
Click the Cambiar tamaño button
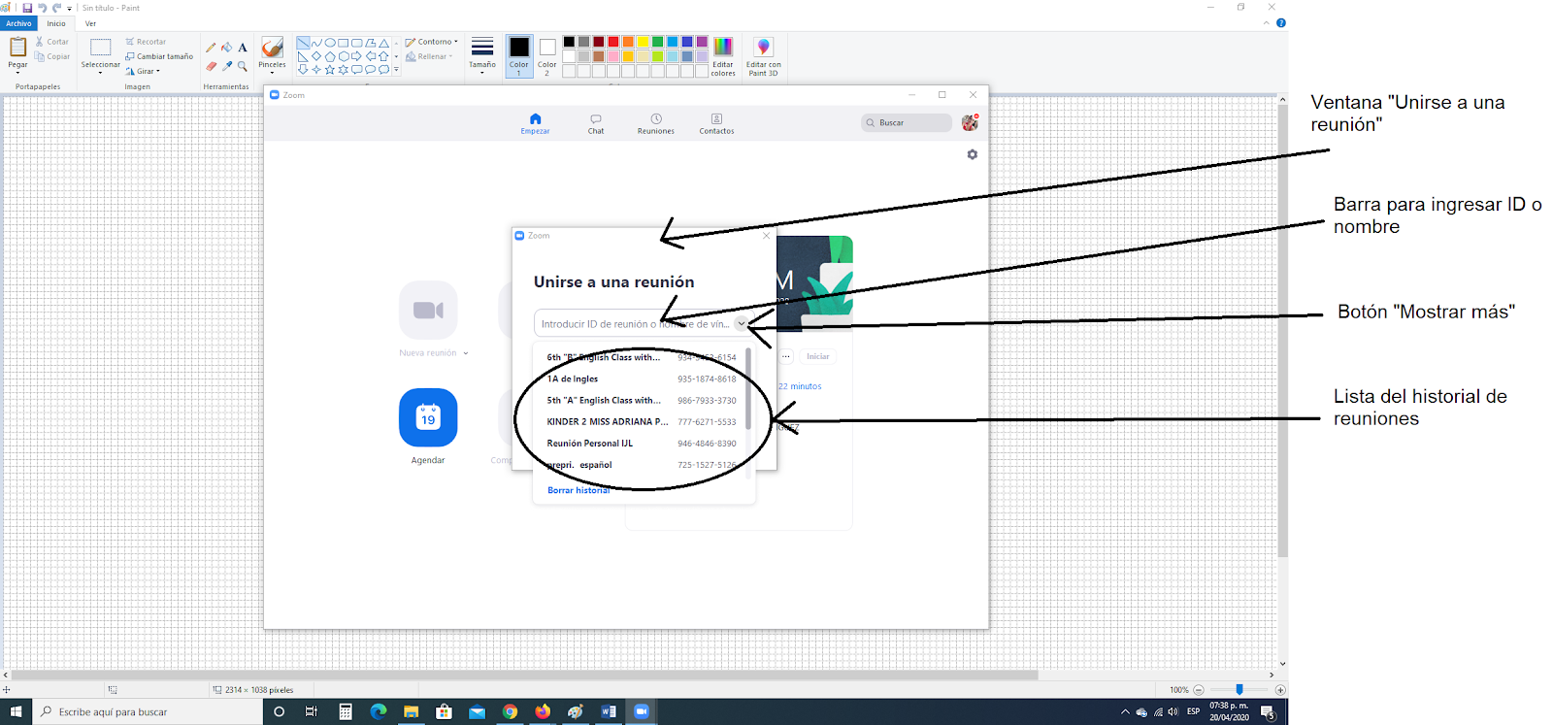pyautogui.click(x=159, y=56)
